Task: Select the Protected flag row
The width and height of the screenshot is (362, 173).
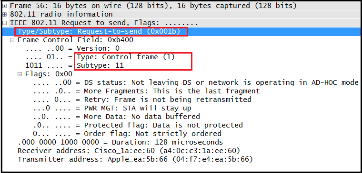Action: (138, 125)
